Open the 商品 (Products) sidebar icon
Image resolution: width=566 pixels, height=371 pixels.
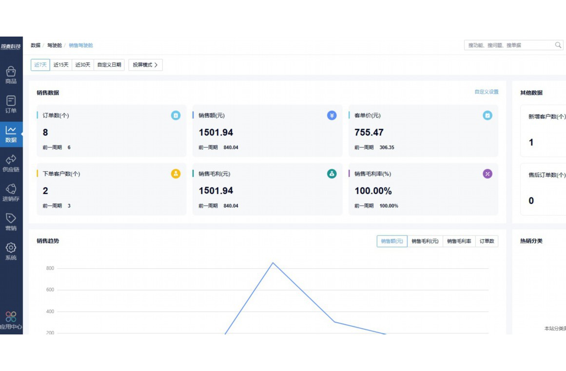coord(11,72)
